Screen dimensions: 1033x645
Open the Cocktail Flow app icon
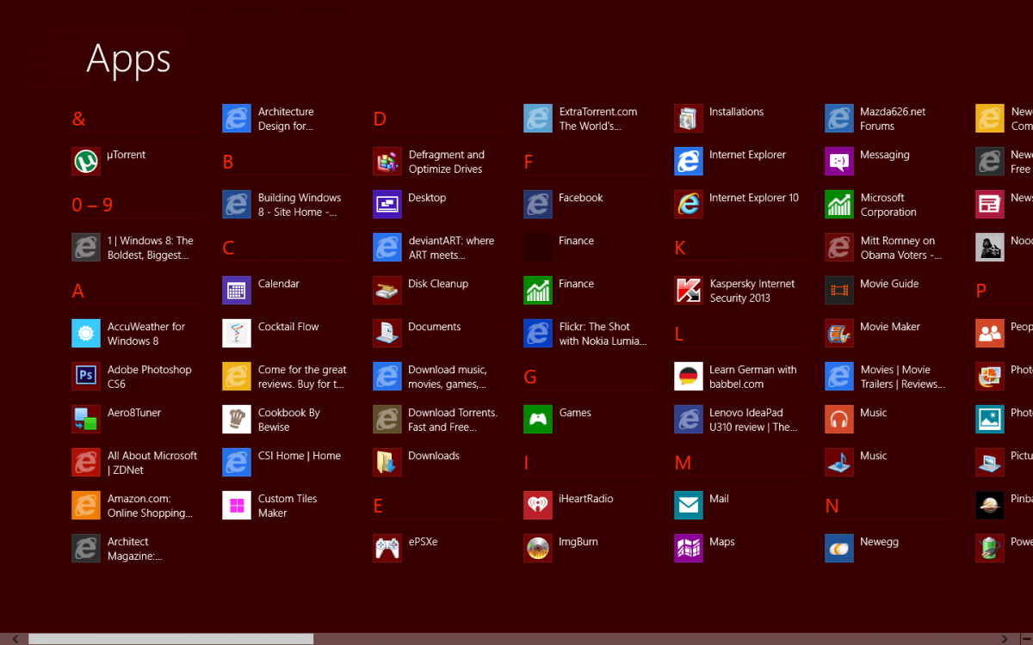[237, 334]
